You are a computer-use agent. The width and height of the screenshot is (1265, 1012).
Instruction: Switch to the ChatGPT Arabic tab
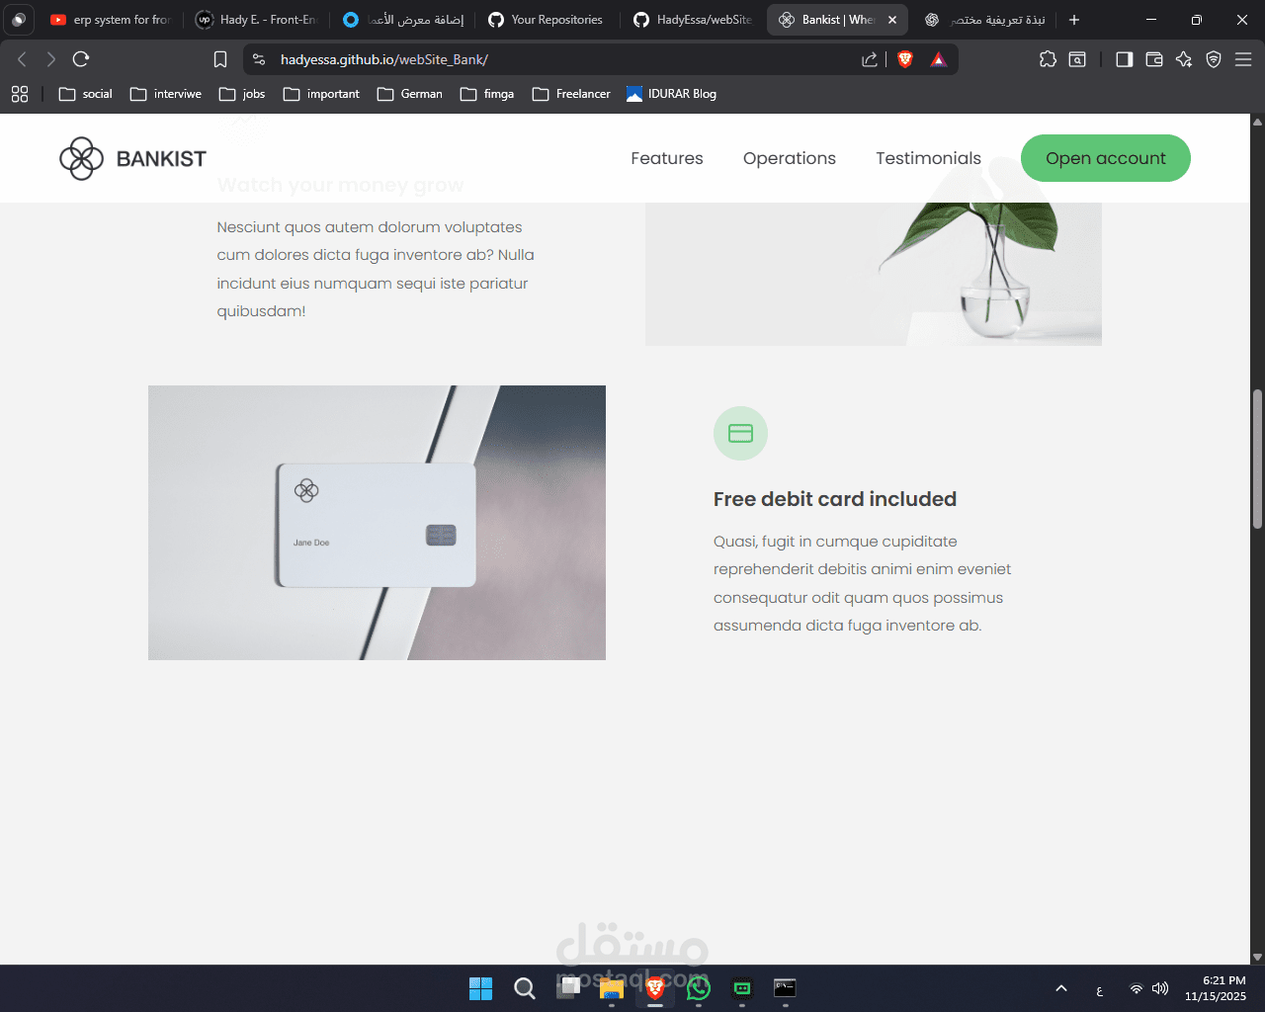point(984,20)
